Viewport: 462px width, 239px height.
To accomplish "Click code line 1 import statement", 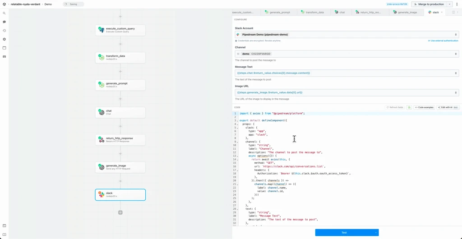I will (272, 113).
